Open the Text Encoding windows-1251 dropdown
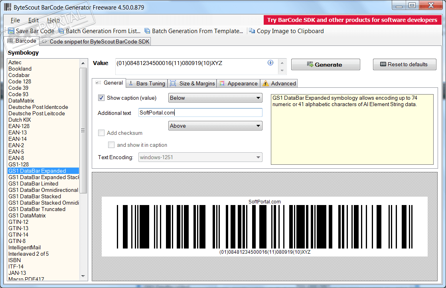This screenshot has height=288, width=446. [x=200, y=157]
